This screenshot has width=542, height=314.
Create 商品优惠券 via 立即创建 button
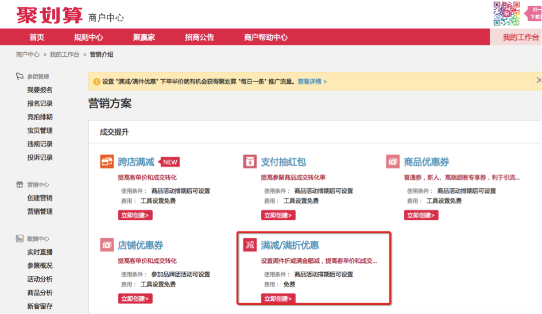pos(421,215)
